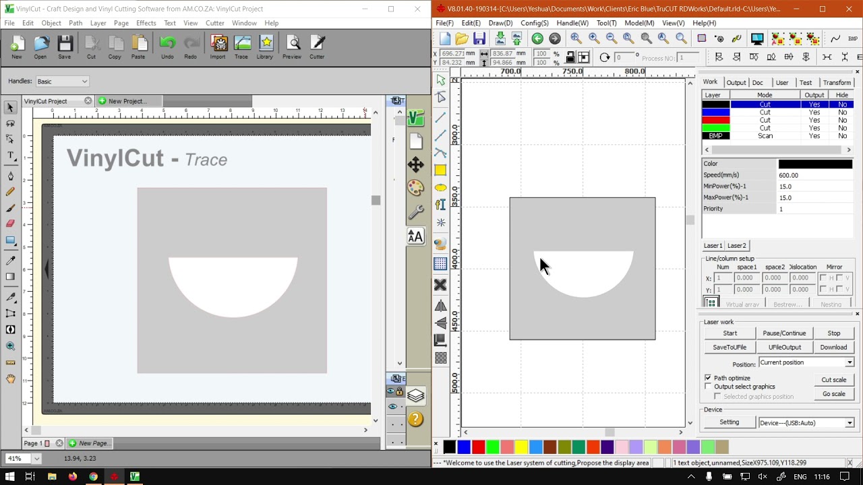Select the Hand pan tool
Viewport: 863px width, 485px height.
pyautogui.click(x=10, y=379)
